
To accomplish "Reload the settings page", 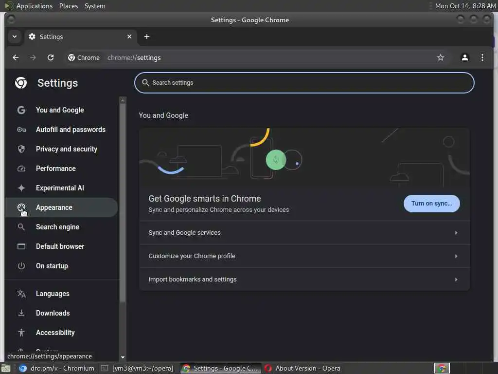I will (51, 57).
